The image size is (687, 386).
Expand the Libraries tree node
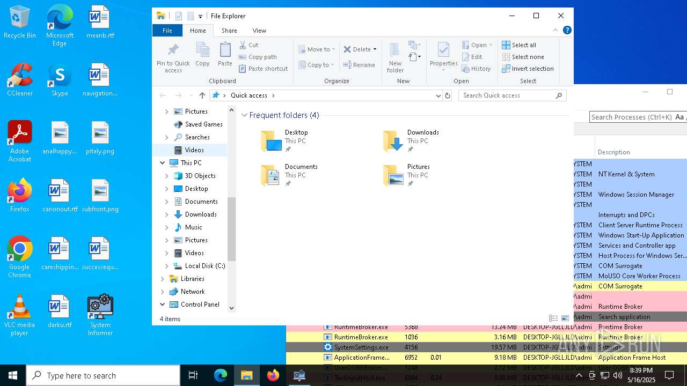163,279
